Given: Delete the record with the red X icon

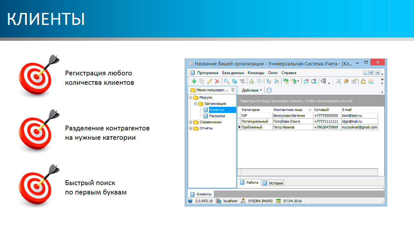Looking at the screenshot, I should 217,81.
